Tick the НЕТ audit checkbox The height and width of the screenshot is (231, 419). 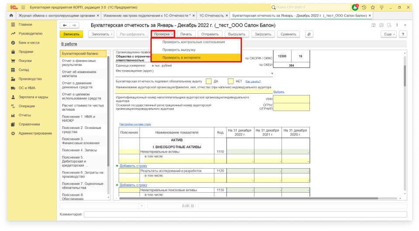click(x=230, y=82)
